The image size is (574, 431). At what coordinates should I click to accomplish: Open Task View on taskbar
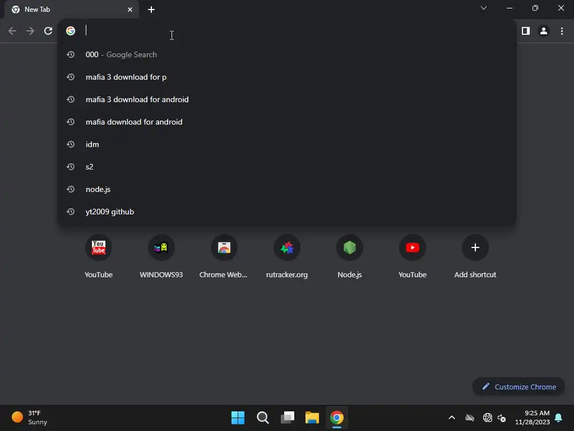[x=288, y=418]
